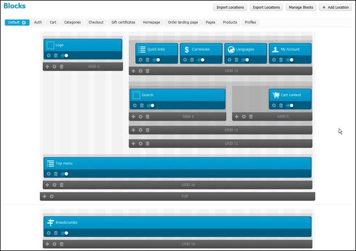The image size is (356, 251).
Task: Delete the Cart content block
Action: click(x=281, y=105)
